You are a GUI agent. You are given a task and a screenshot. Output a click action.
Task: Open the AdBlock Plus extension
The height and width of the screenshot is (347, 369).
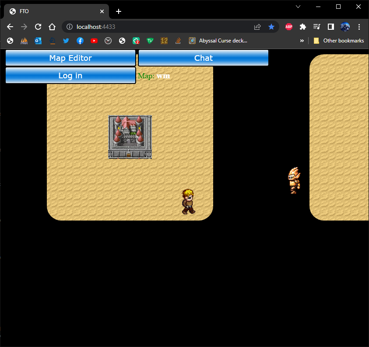point(289,27)
